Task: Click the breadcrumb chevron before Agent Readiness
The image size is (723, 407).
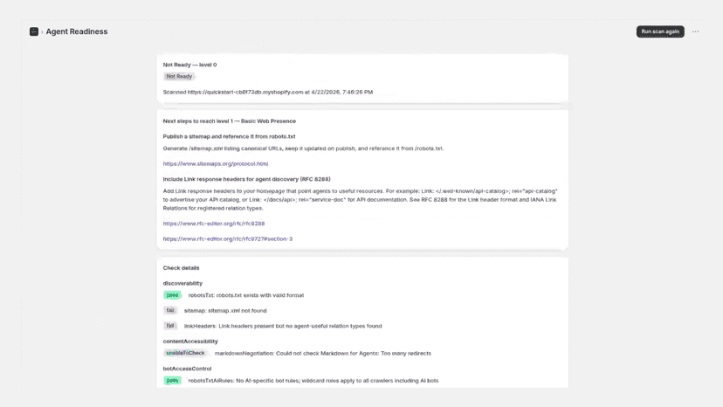Action: tap(42, 31)
